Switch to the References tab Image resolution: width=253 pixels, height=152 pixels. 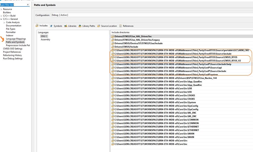(x=126, y=26)
